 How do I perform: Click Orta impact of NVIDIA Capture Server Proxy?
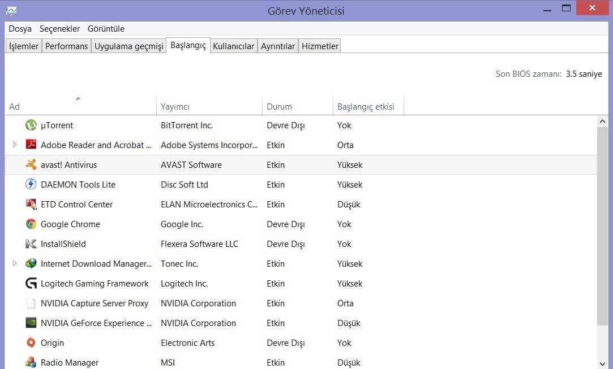pyautogui.click(x=345, y=303)
